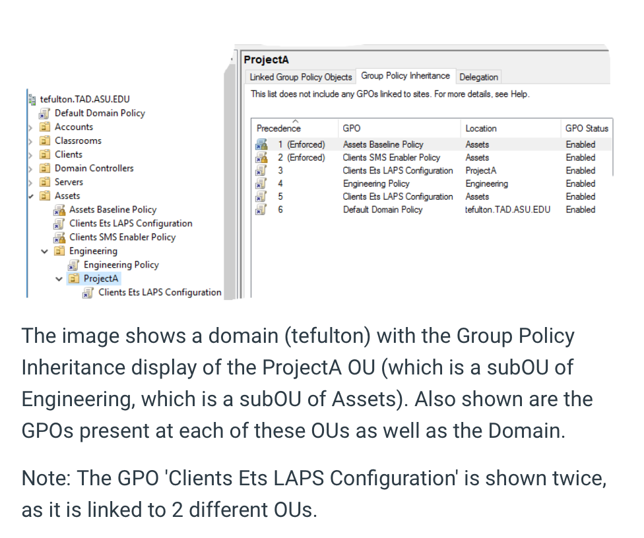Image resolution: width=644 pixels, height=538 pixels.
Task: Click the Clients Ets LAPS Configuration icon under ProjectA
Action: tap(87, 292)
